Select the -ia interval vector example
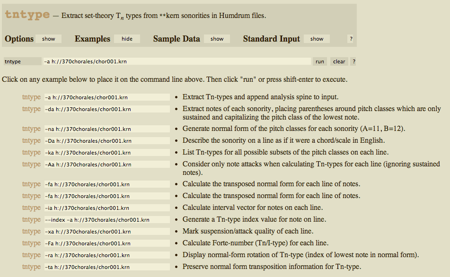450x277 pixels. [x=106, y=208]
